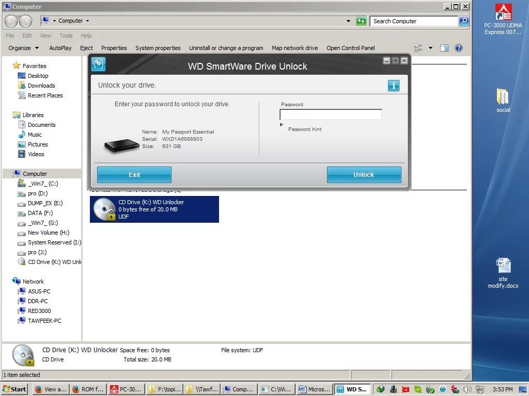This screenshot has height=396, width=529.
Task: Click the taskbar clock showing 3:53 PM
Action: [x=502, y=389]
